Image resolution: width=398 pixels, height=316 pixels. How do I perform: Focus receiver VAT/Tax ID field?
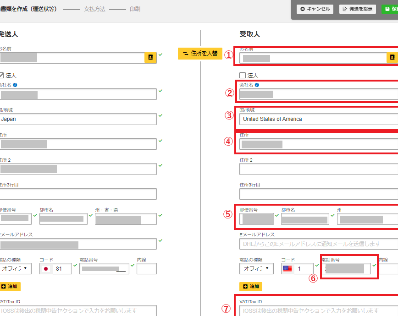pyautogui.click(x=319, y=311)
